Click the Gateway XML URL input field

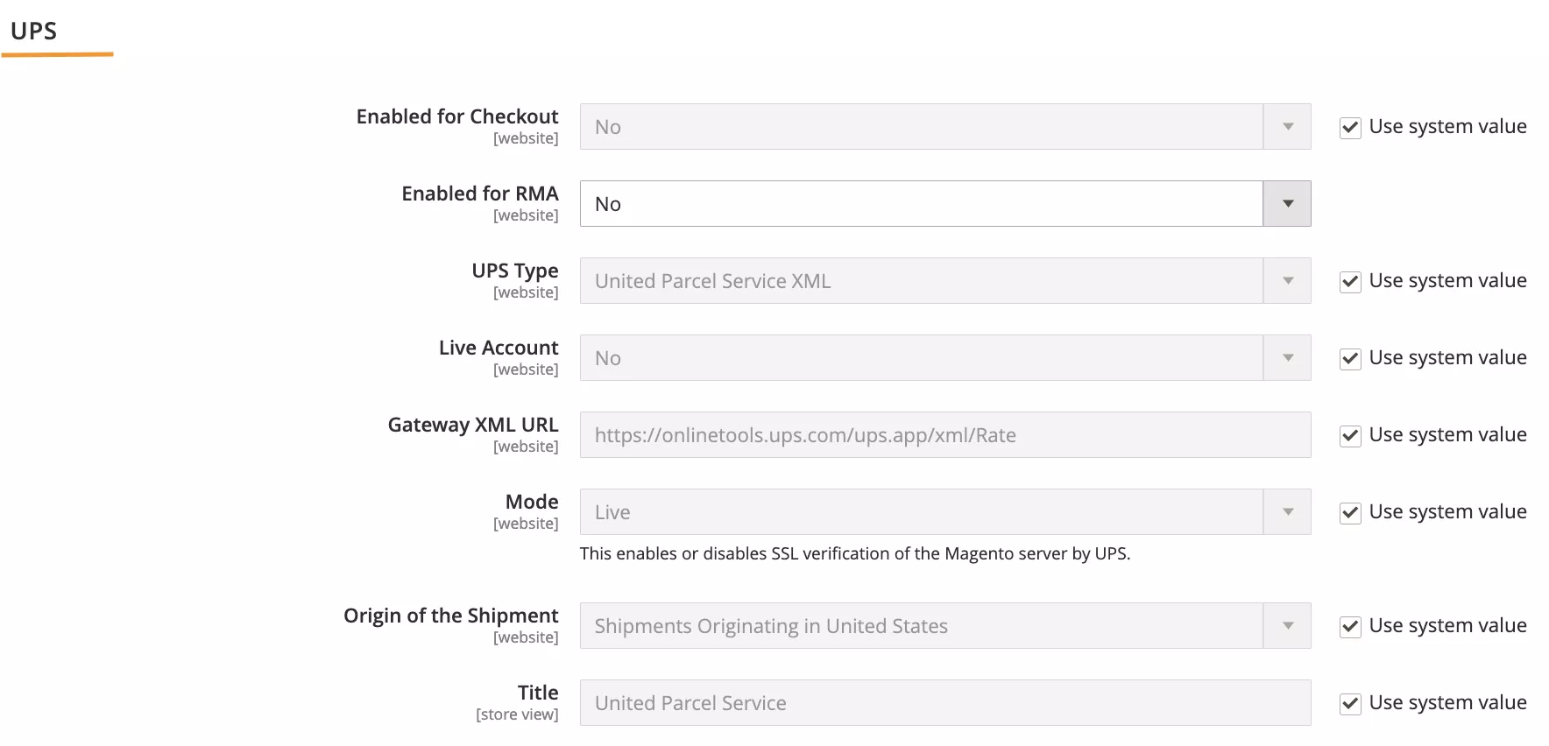pyautogui.click(x=944, y=435)
